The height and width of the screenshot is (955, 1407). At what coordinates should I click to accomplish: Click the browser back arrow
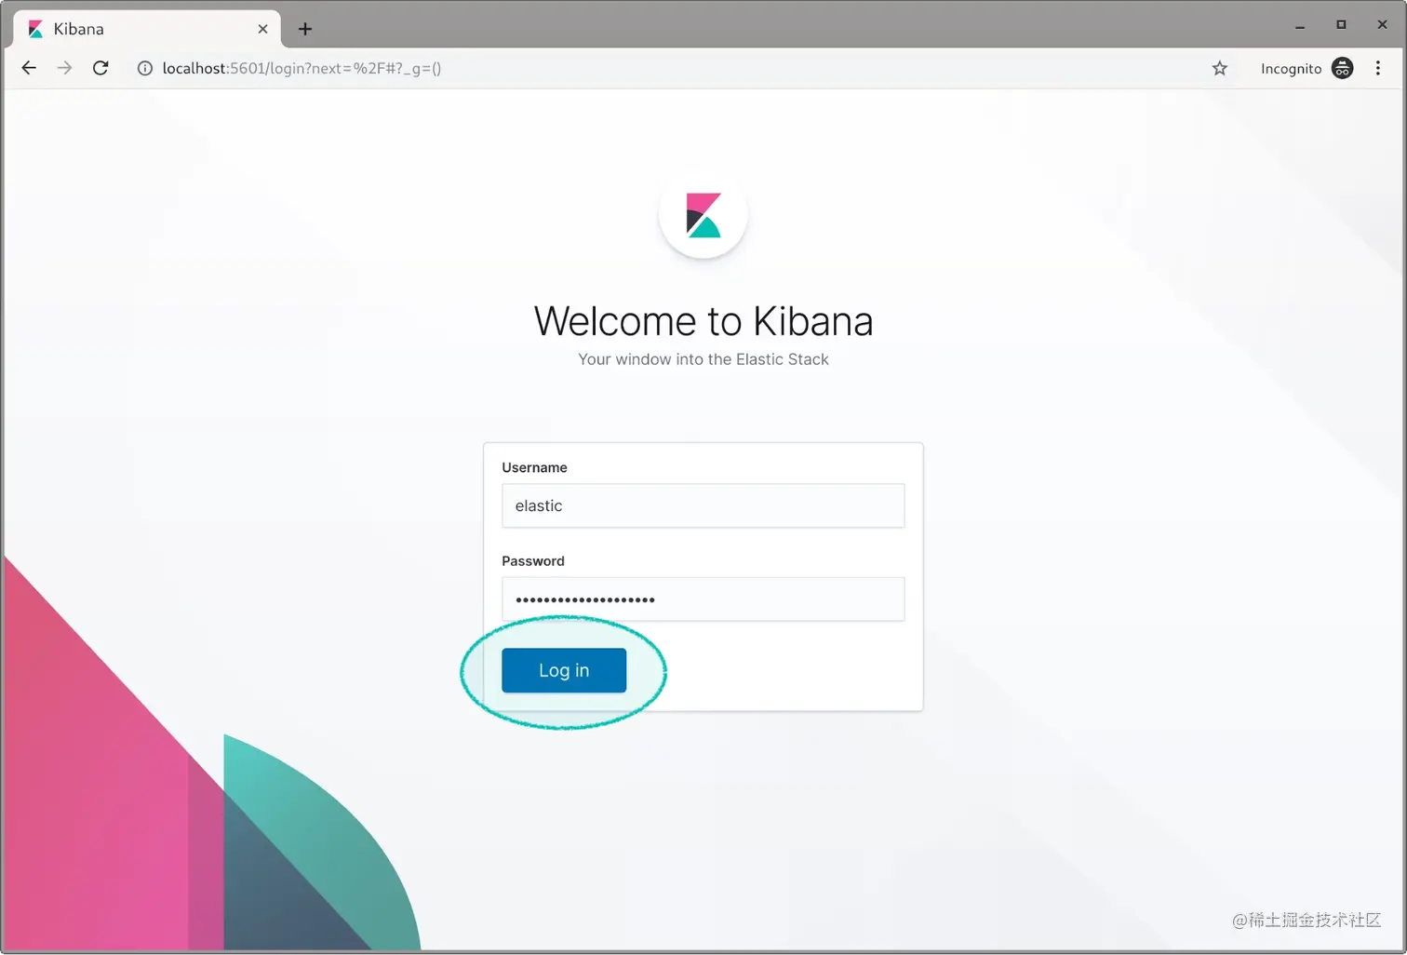pyautogui.click(x=29, y=68)
